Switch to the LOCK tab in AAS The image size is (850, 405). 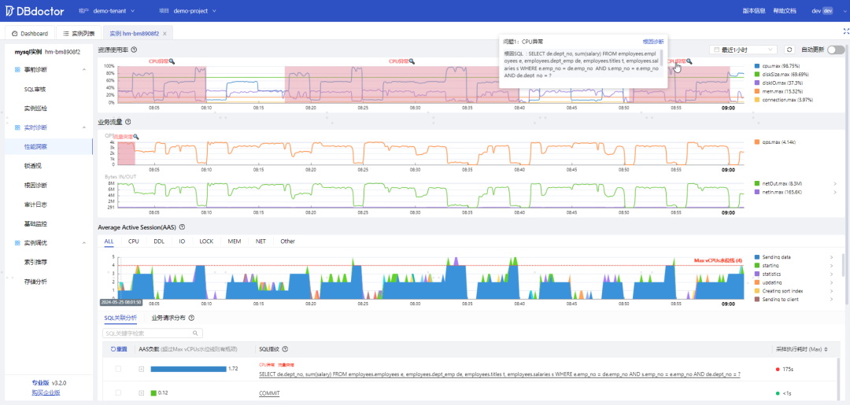206,241
